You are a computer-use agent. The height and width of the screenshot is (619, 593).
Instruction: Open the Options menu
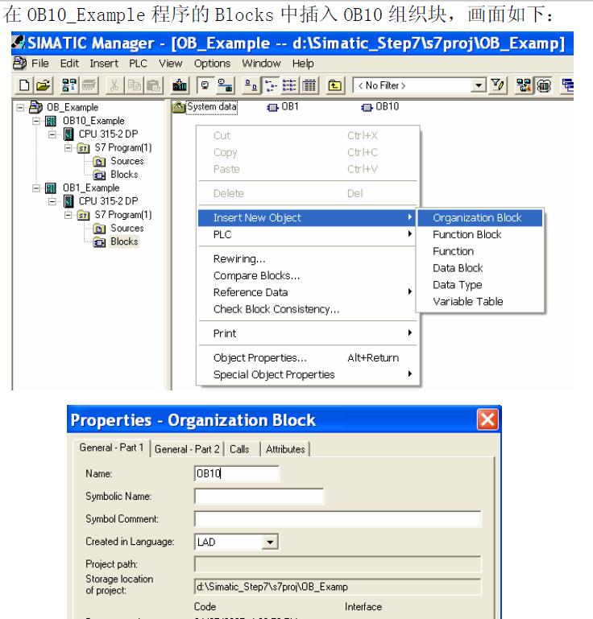pyautogui.click(x=212, y=63)
